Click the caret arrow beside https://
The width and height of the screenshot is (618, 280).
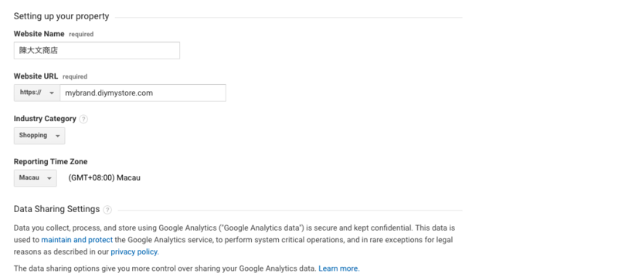coord(51,93)
